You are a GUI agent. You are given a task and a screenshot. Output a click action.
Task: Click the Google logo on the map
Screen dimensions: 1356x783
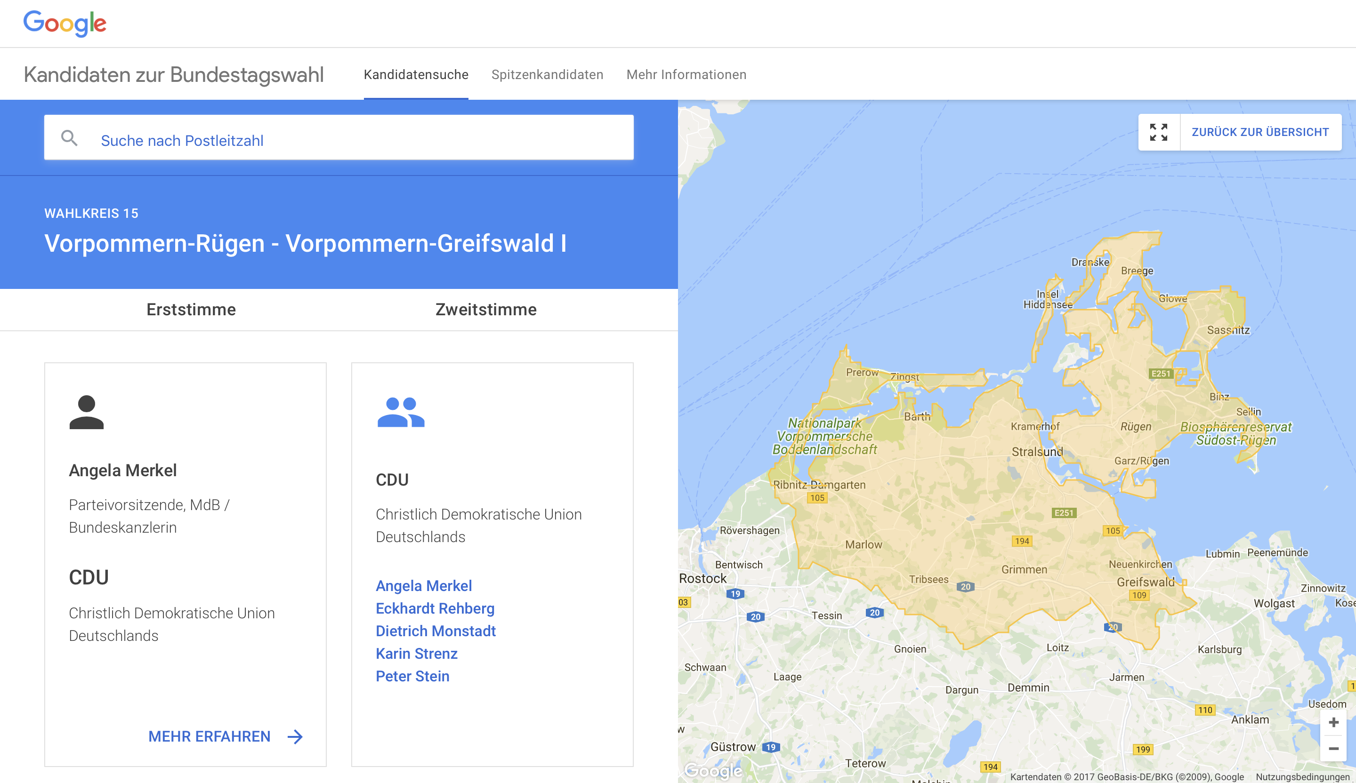point(713,771)
